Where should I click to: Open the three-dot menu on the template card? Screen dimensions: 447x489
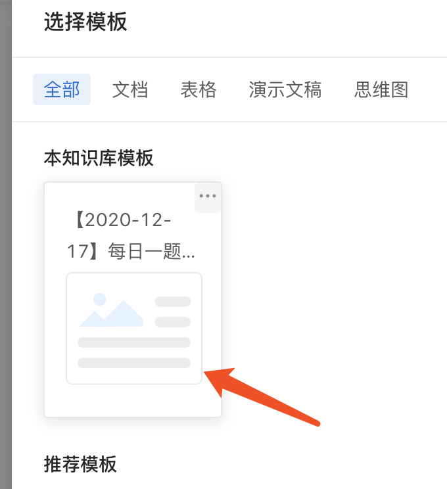[x=208, y=197]
